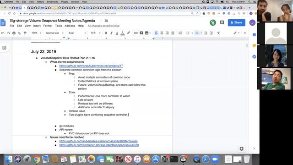The height and width of the screenshot is (165, 293).
Task: Expand the bulleted list style dropdown arrow
Action: [x=201, y=33]
